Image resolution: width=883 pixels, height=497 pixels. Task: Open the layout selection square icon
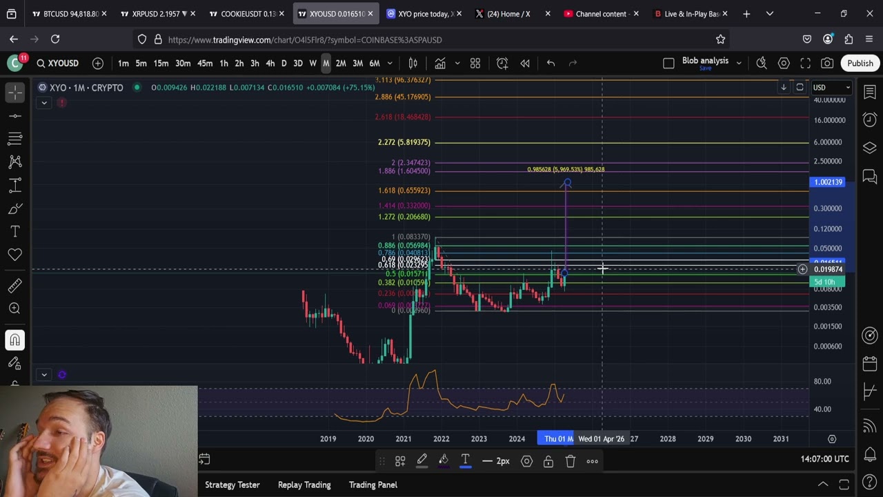point(668,64)
